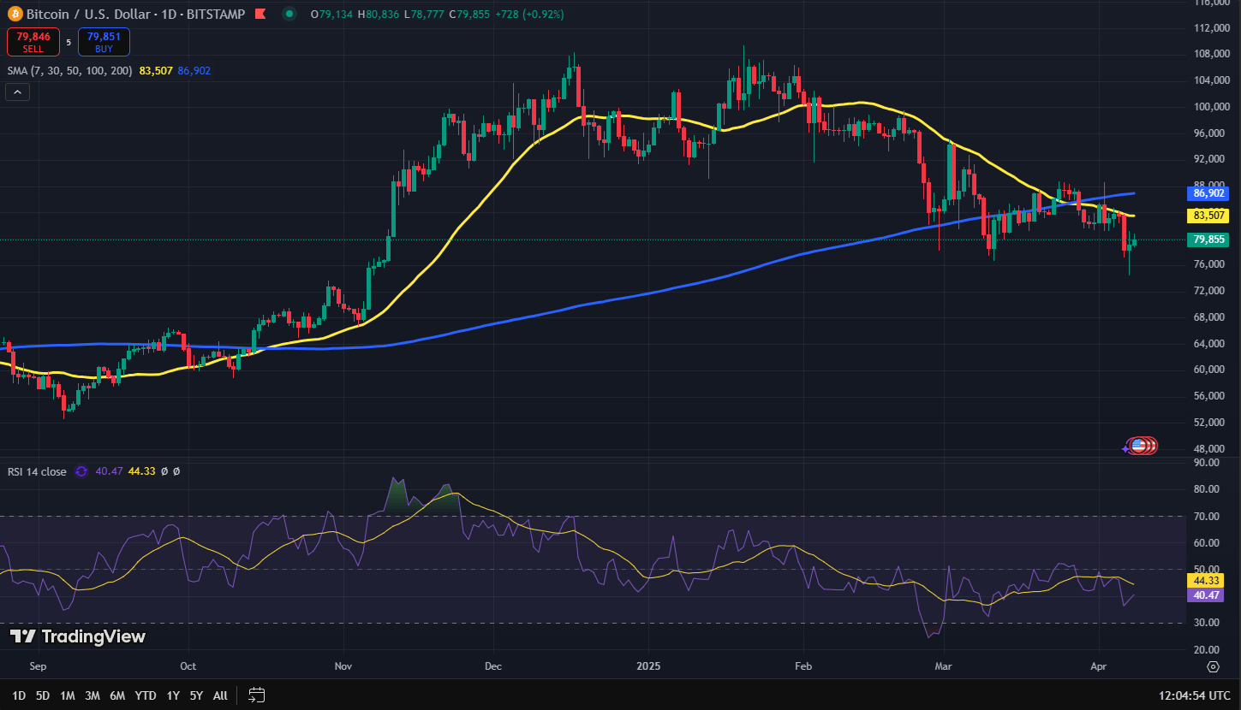The height and width of the screenshot is (710, 1241).
Task: Click the open price O79,134 value
Action: tap(331, 14)
